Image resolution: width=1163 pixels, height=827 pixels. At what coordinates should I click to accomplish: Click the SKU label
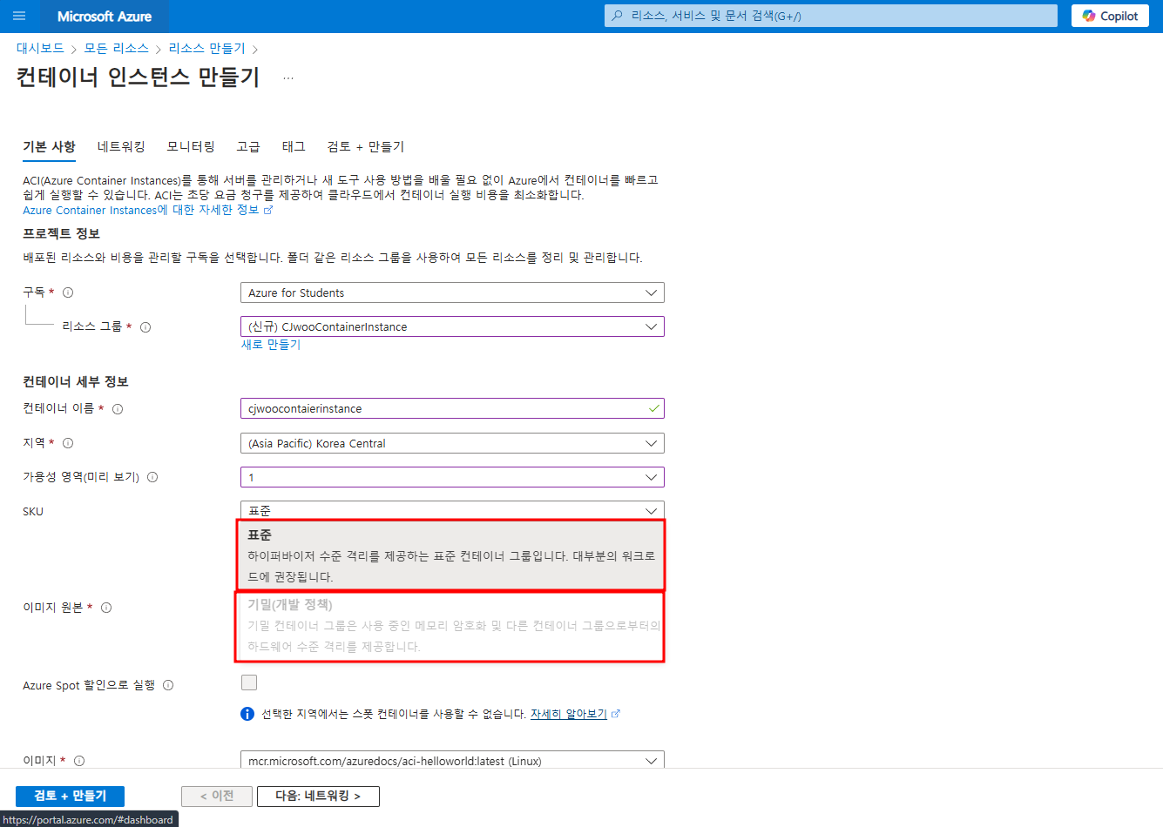[x=33, y=512]
